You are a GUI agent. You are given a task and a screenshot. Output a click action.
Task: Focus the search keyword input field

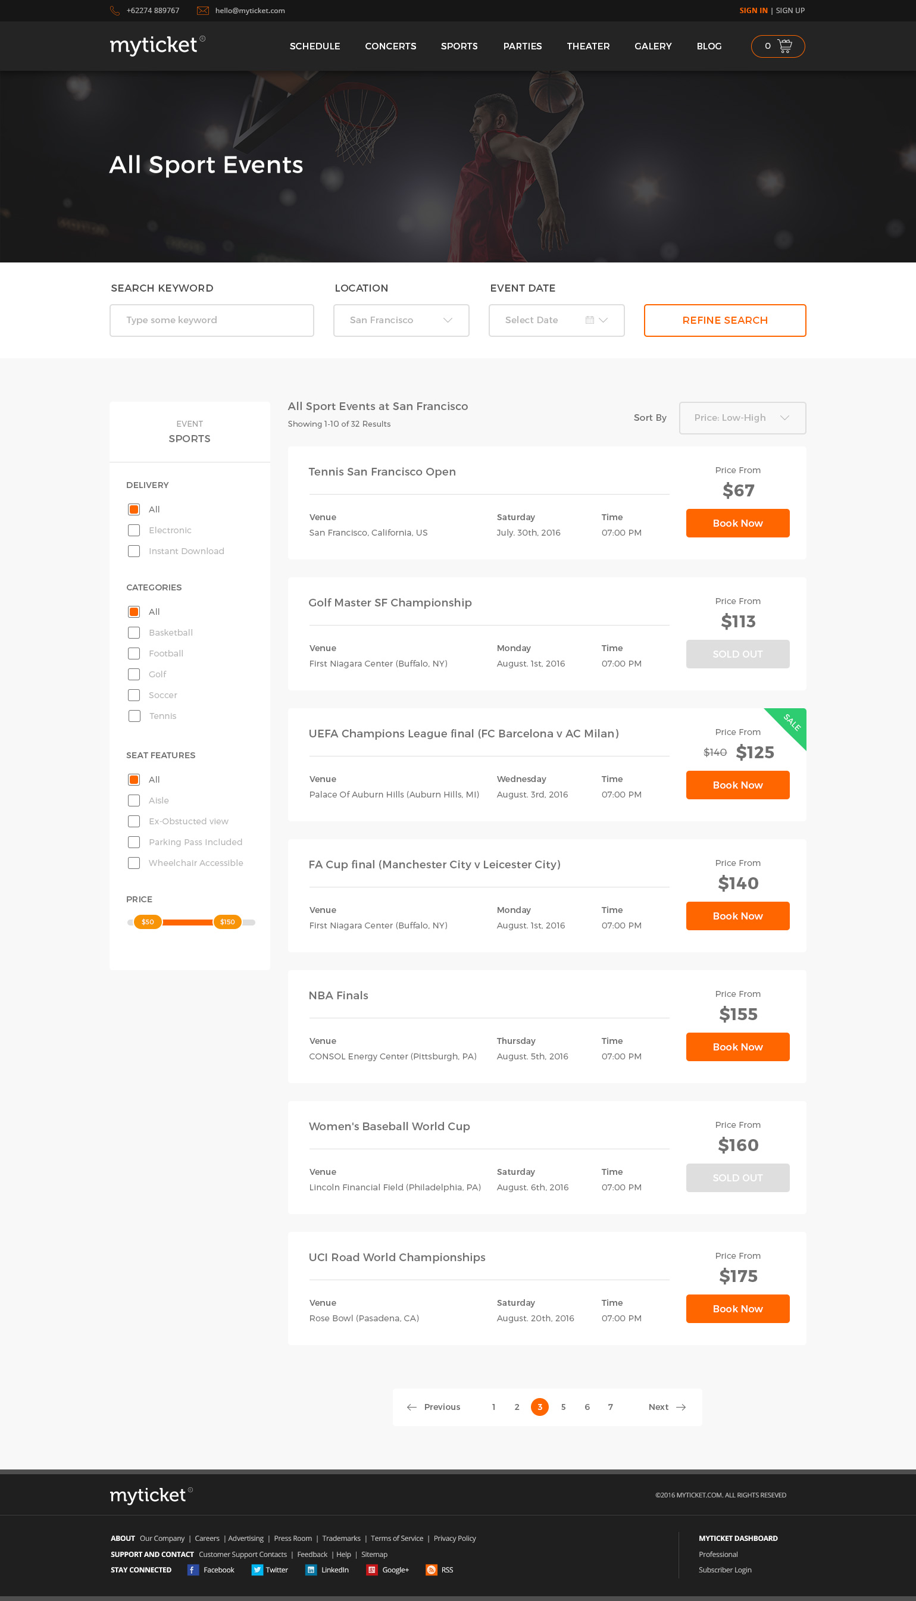211,320
